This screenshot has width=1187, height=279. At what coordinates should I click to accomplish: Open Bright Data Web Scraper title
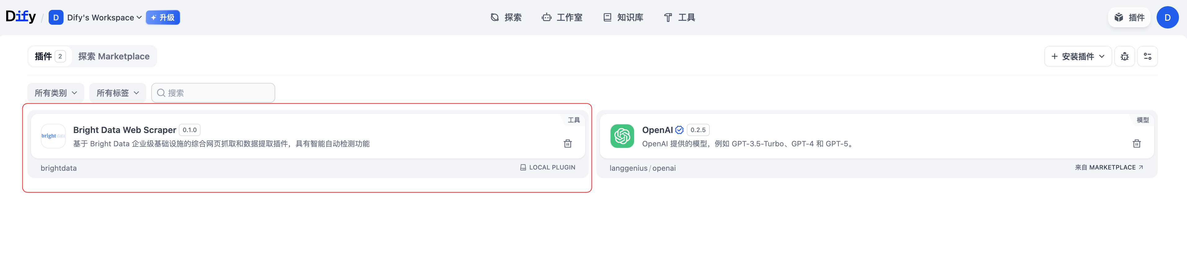pos(124,130)
